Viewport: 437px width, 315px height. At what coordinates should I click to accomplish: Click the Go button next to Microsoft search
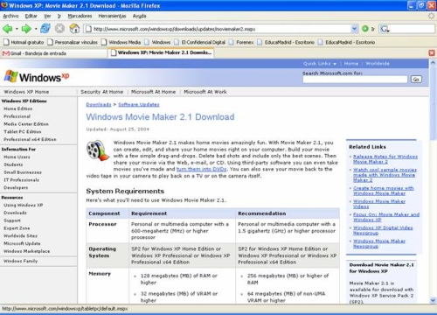pyautogui.click(x=416, y=80)
